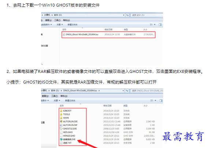The image size is (207, 148).
Task: Click refresh icon in lower Explorer address bar
Action: [127, 91]
